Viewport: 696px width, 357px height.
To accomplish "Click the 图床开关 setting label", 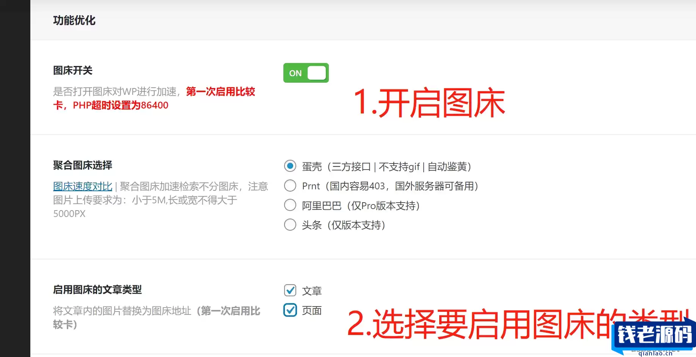I will tap(73, 71).
